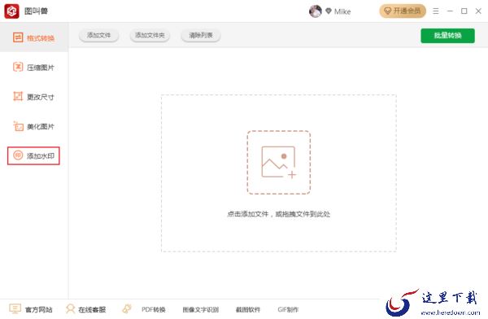Minimize the window
This screenshot has height=319, width=488.
pos(450,11)
